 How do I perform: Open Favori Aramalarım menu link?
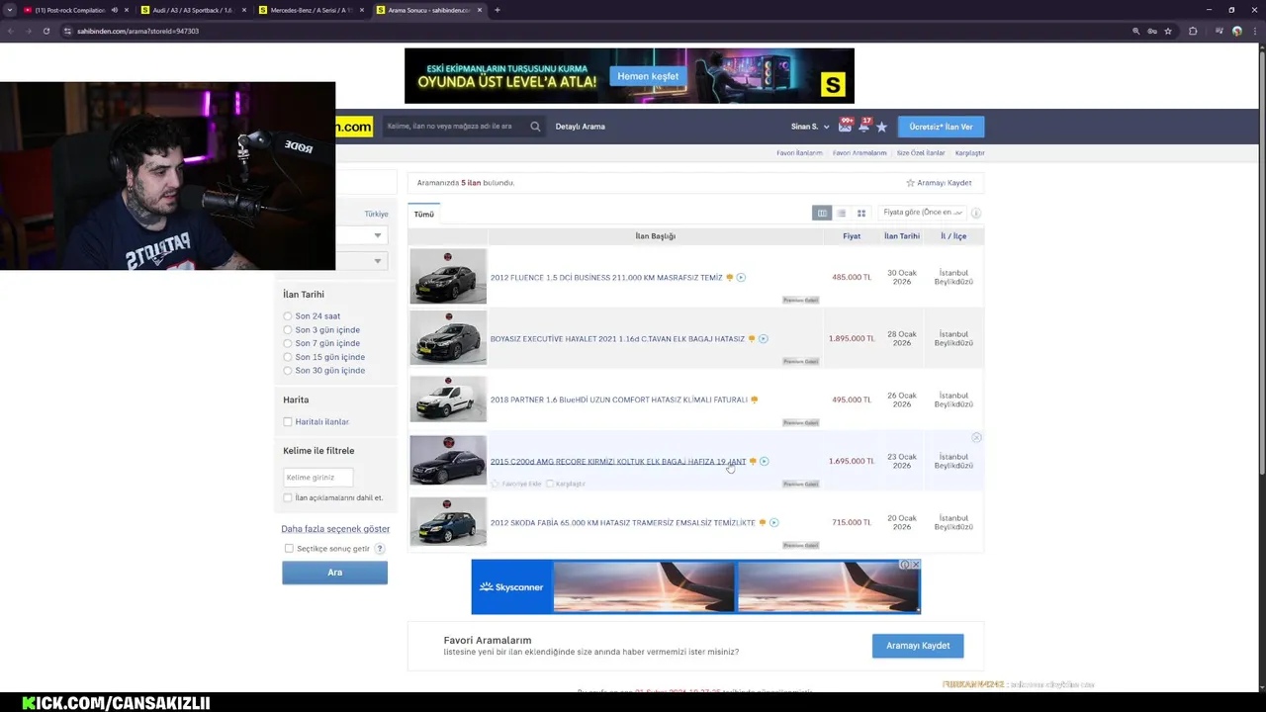click(859, 153)
